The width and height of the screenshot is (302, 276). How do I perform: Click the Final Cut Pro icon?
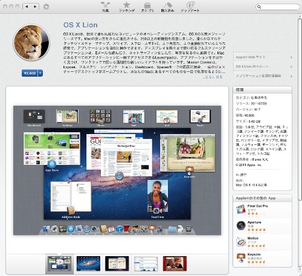click(241, 210)
